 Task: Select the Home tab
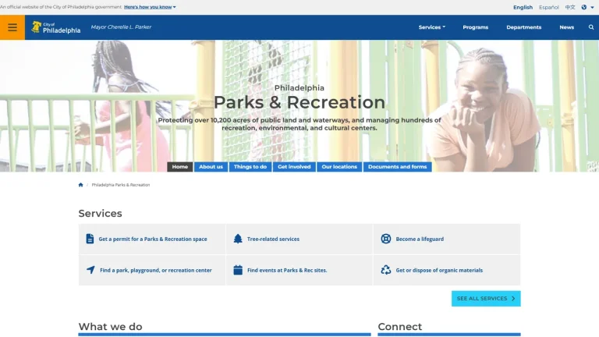point(180,167)
